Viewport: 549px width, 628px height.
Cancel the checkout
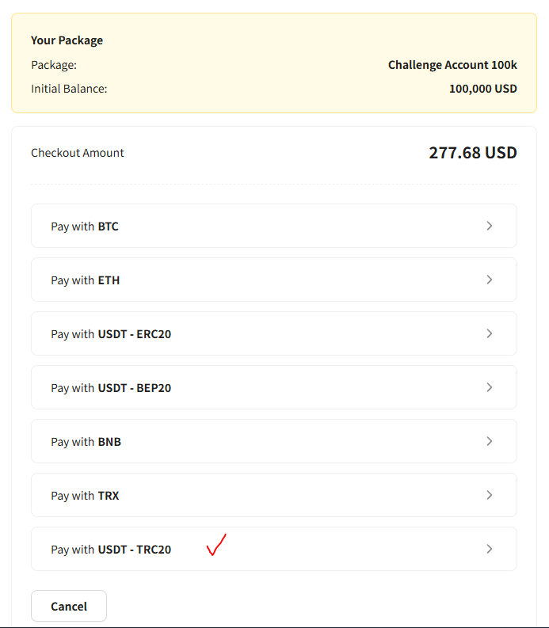[69, 606]
